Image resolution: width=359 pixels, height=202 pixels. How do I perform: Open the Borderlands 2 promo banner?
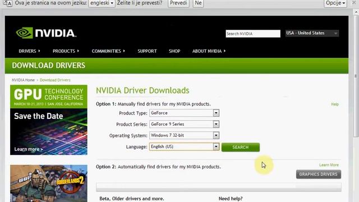(x=49, y=183)
